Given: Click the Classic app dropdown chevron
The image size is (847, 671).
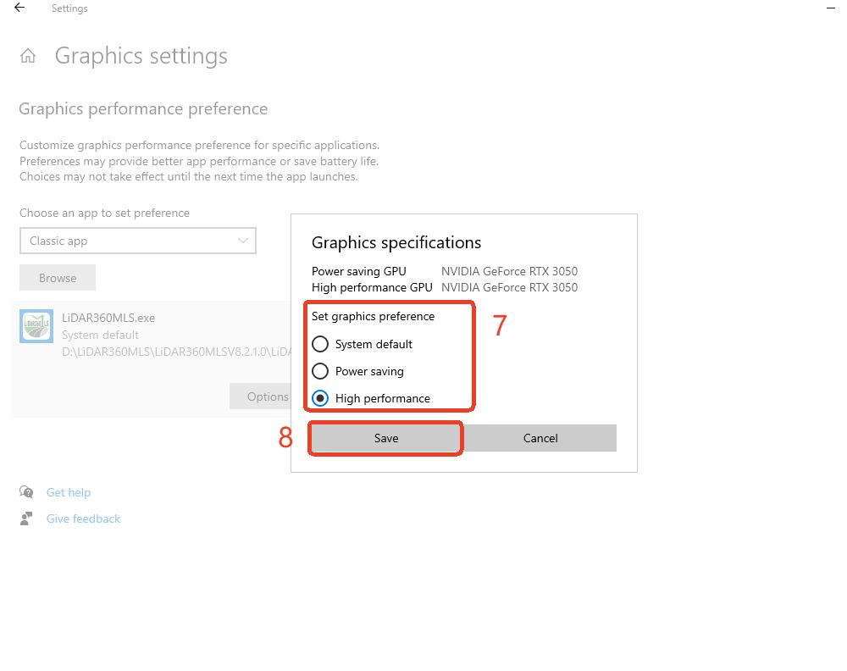Looking at the screenshot, I should 243,241.
